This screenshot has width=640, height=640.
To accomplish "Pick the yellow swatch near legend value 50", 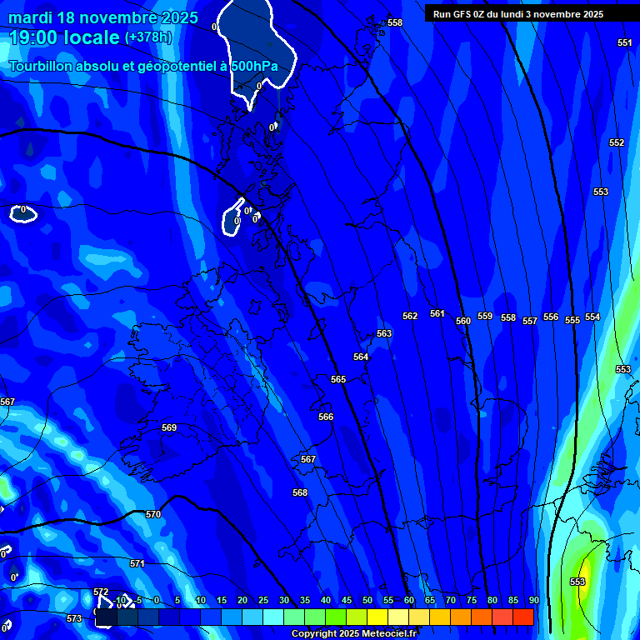I will (x=377, y=617).
